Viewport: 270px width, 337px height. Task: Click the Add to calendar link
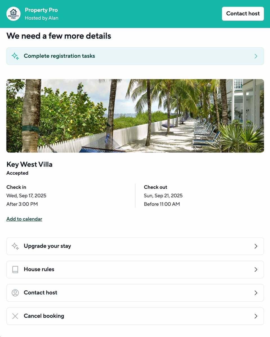click(x=24, y=219)
